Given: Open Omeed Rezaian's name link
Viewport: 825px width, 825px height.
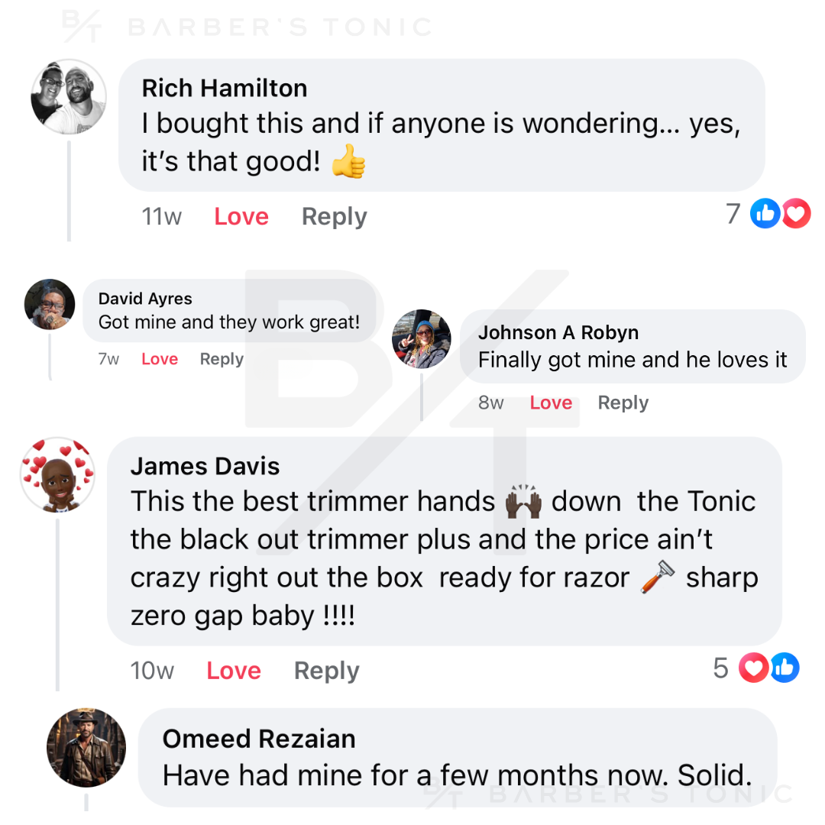Looking at the screenshot, I should tap(259, 739).
